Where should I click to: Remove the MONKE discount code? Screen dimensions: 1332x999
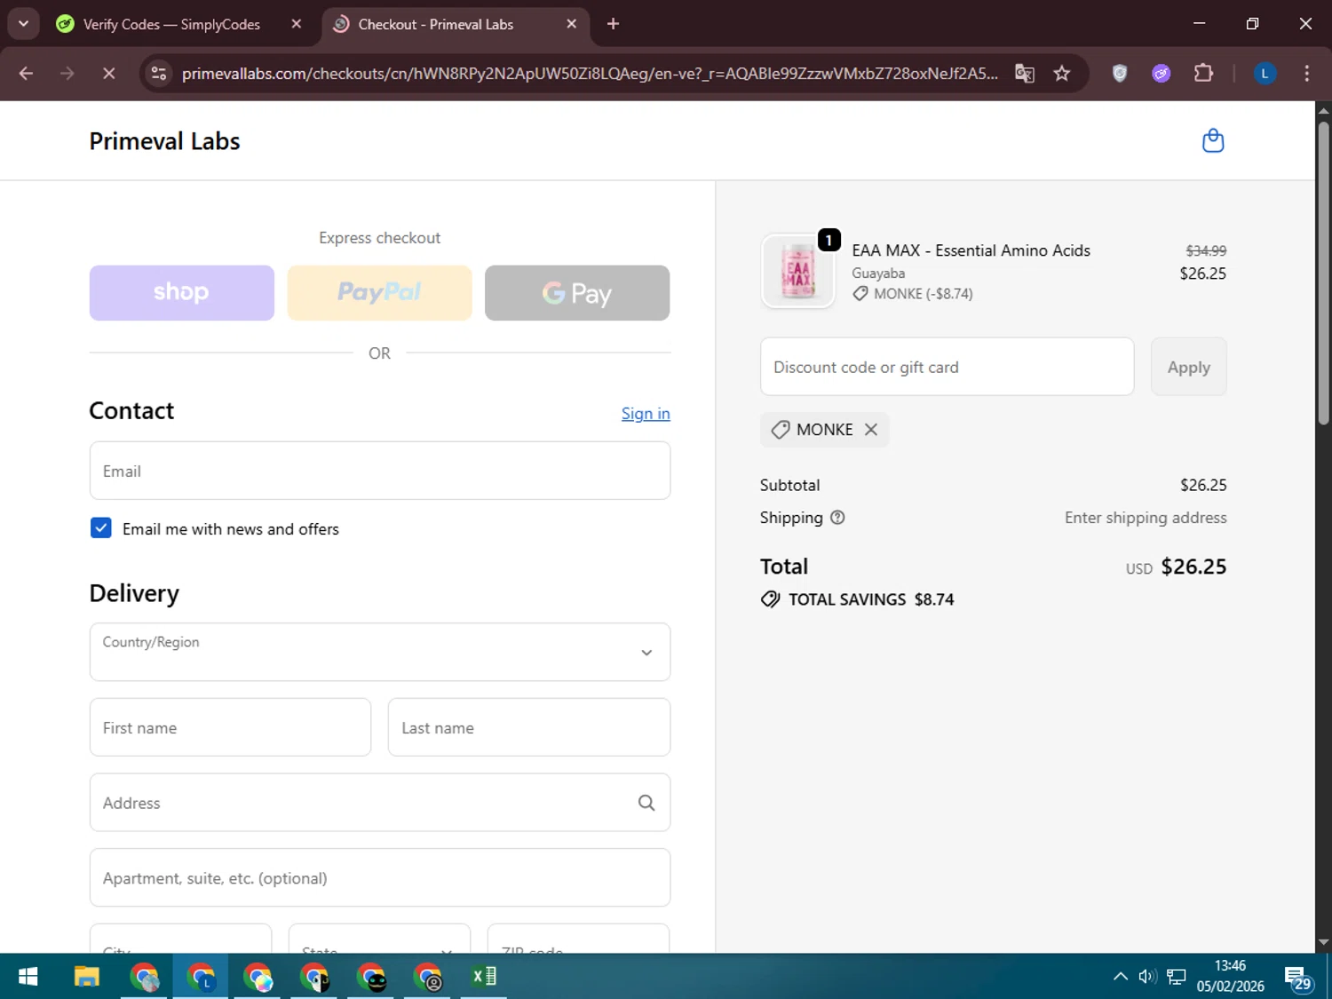[871, 430]
